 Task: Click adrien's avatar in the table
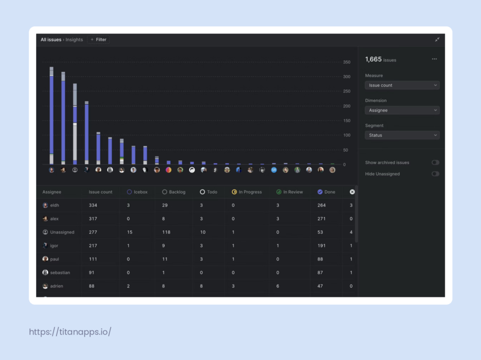click(x=45, y=286)
